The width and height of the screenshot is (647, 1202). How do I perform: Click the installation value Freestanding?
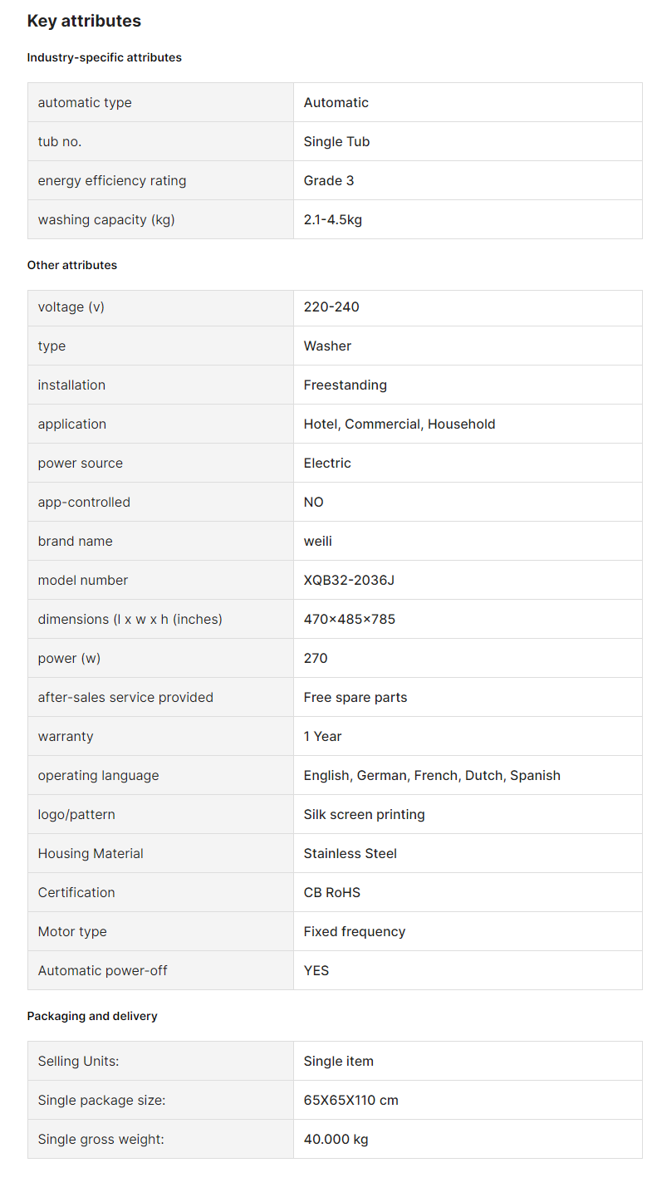(x=346, y=385)
